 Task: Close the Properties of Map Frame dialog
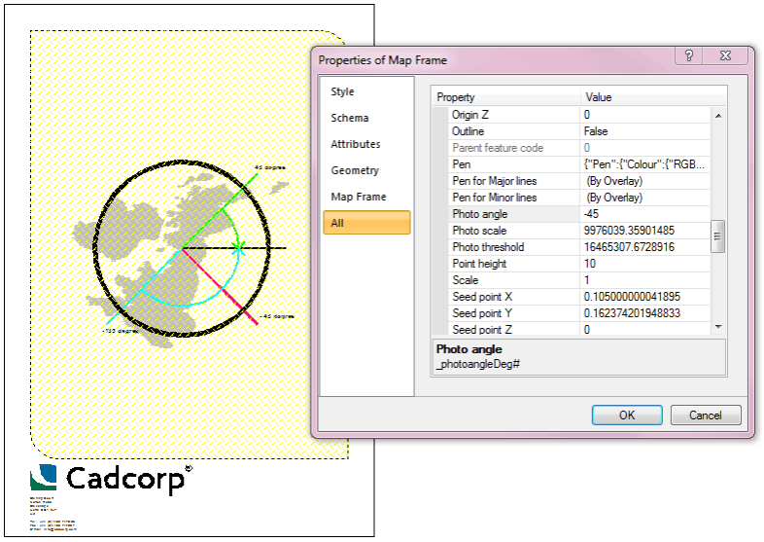[726, 56]
